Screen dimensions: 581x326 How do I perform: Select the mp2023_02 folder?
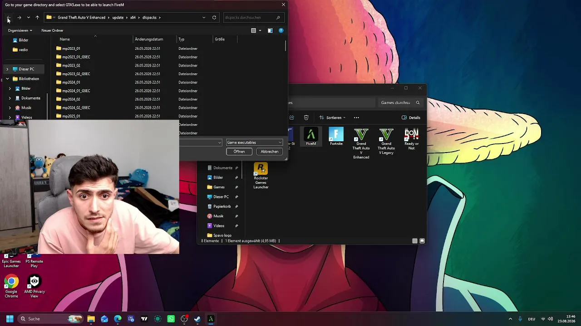[71, 65]
